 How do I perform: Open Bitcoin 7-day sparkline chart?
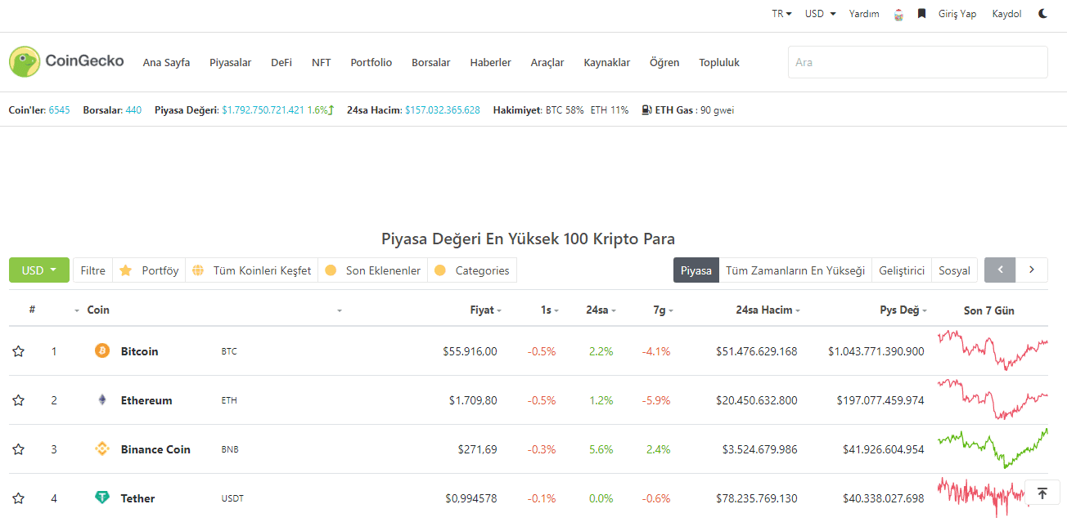[993, 350]
